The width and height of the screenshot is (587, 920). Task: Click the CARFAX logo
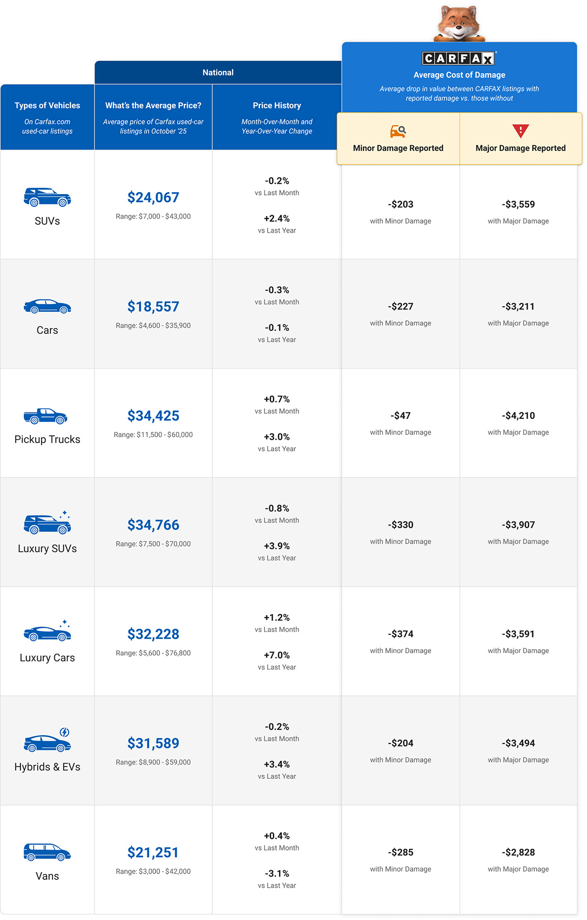459,59
